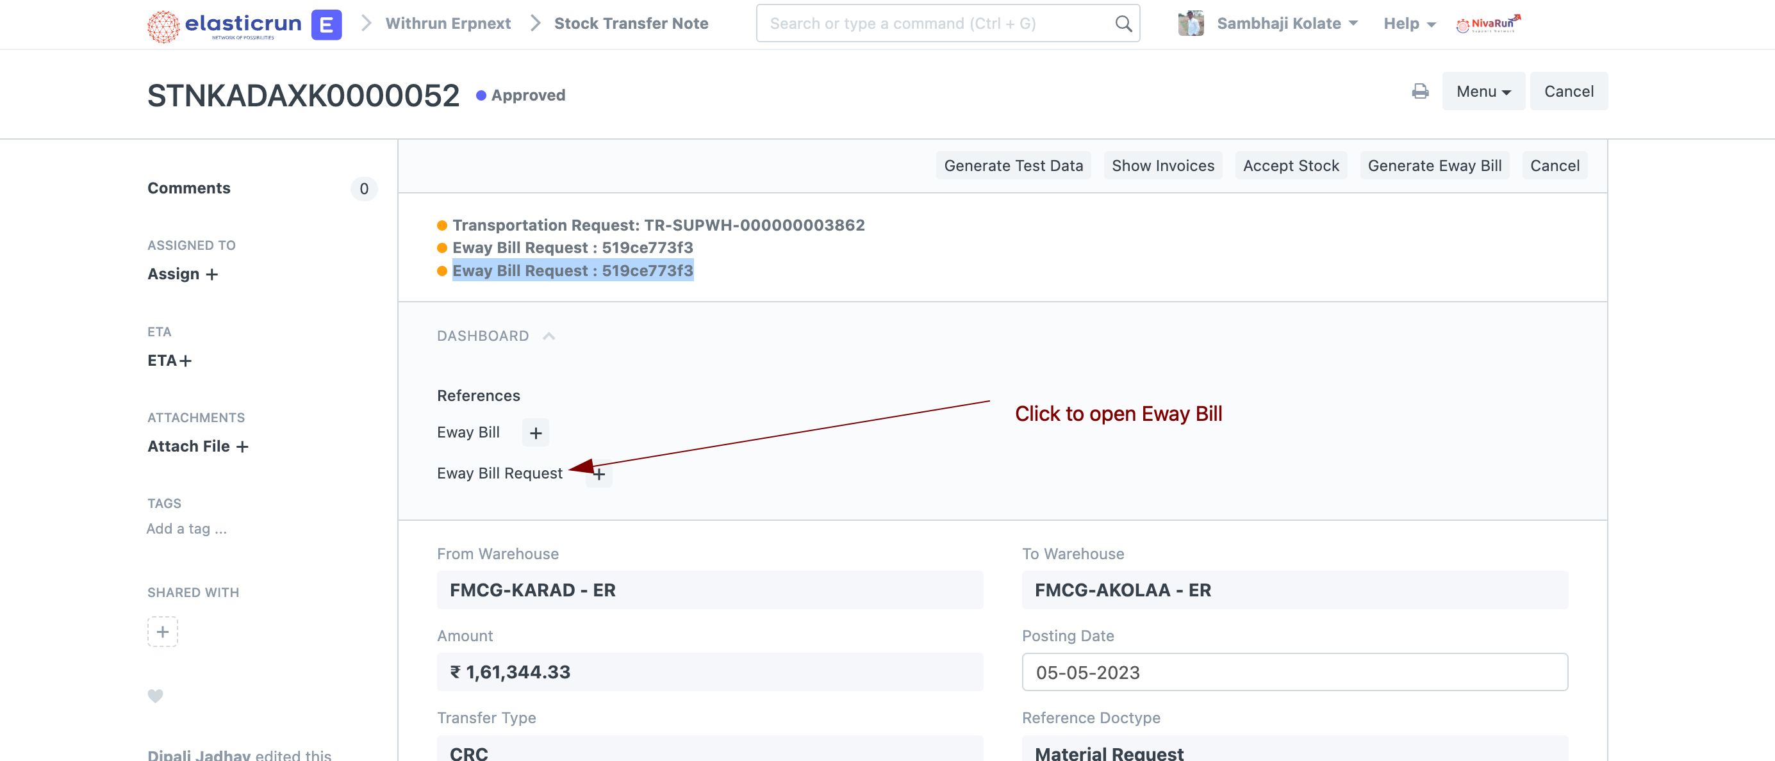Open Eway Bill Request reference link
The height and width of the screenshot is (761, 1775).
[500, 474]
